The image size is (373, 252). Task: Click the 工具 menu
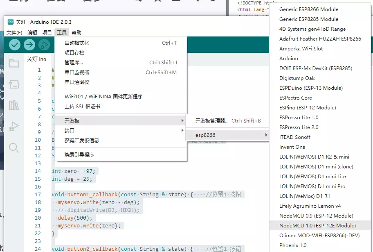[62, 32]
